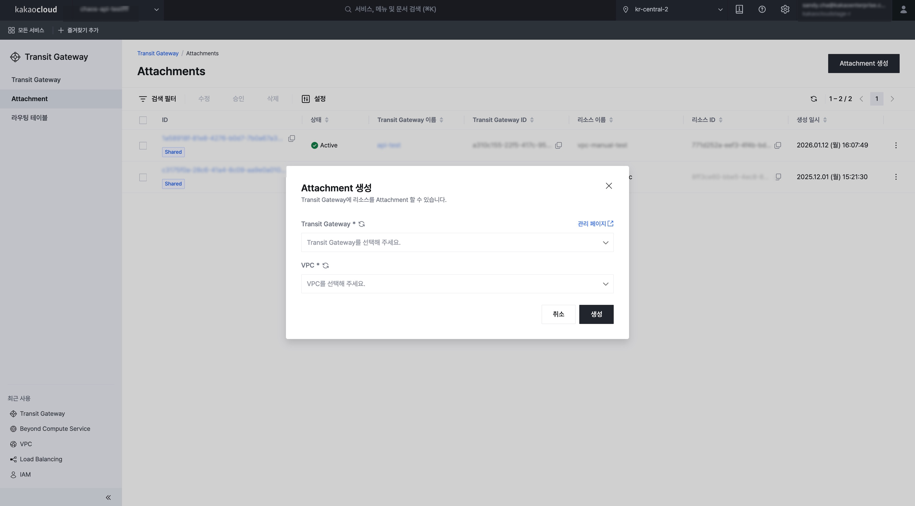915x506 pixels.
Task: Check the second attachment row checkbox
Action: [143, 177]
